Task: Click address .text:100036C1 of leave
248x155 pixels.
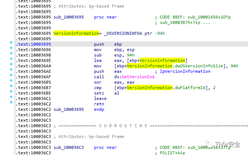Action: (33, 99)
